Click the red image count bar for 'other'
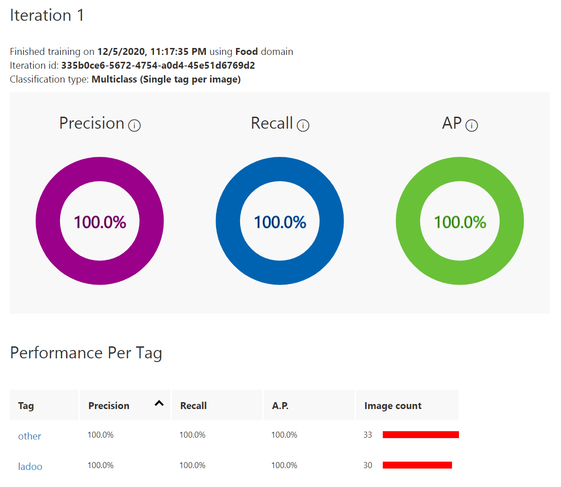Image resolution: width=561 pixels, height=487 pixels. click(421, 434)
